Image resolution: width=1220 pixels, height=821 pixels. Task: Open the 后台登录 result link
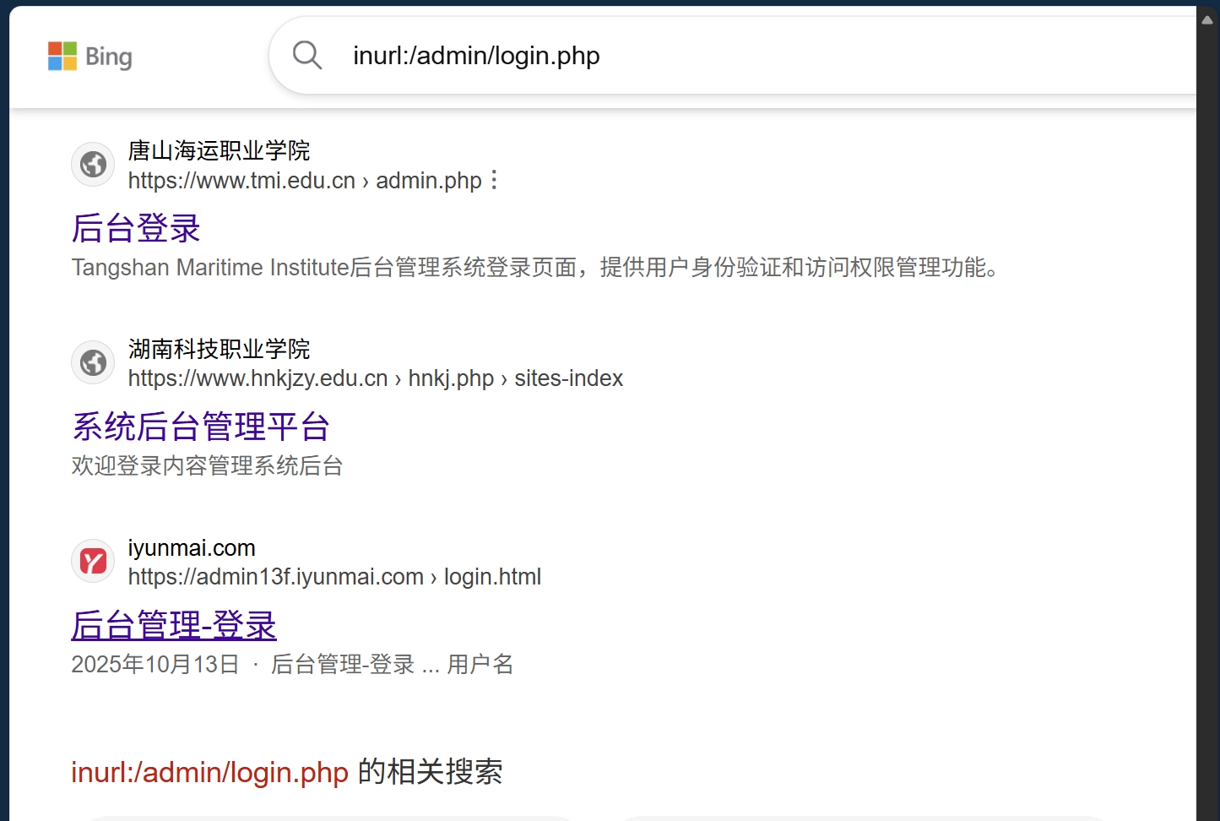136,228
